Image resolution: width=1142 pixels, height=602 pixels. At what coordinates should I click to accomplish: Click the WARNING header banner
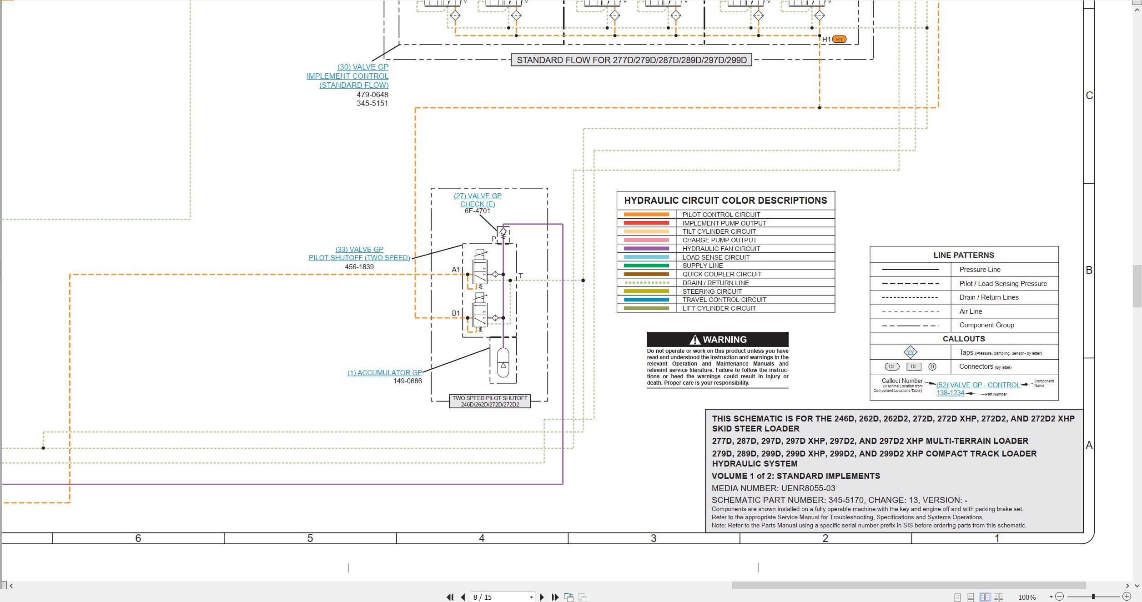click(718, 340)
